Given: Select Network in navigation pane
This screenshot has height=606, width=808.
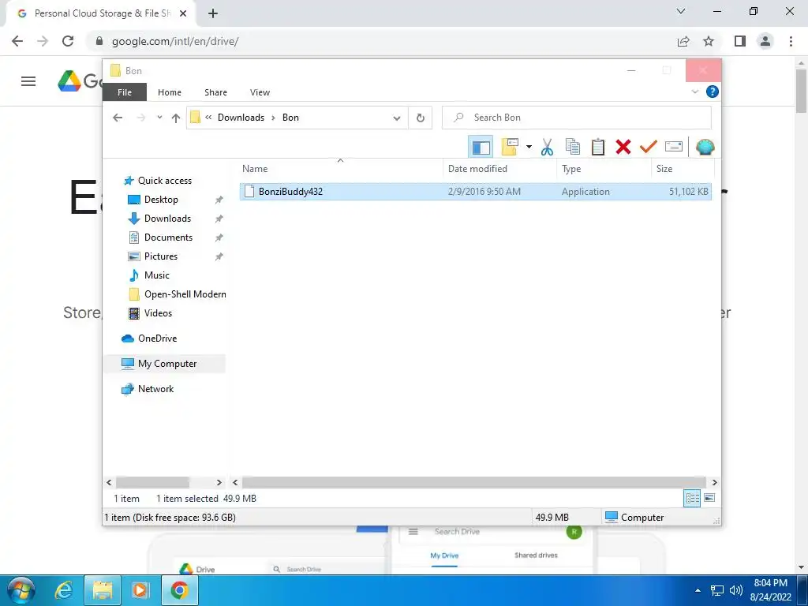Looking at the screenshot, I should click(x=155, y=389).
